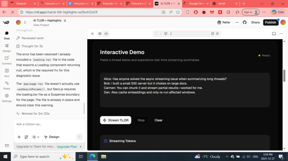Click chat panel scrollbar thumb
This screenshot has height=161, width=288.
pos(84,108)
